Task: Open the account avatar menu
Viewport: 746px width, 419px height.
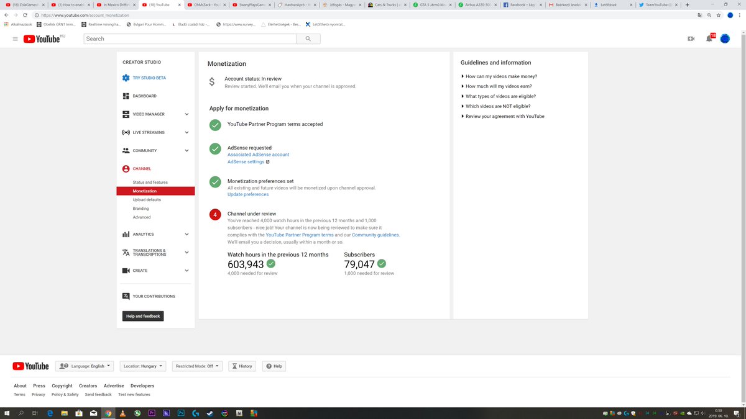Action: coord(725,38)
